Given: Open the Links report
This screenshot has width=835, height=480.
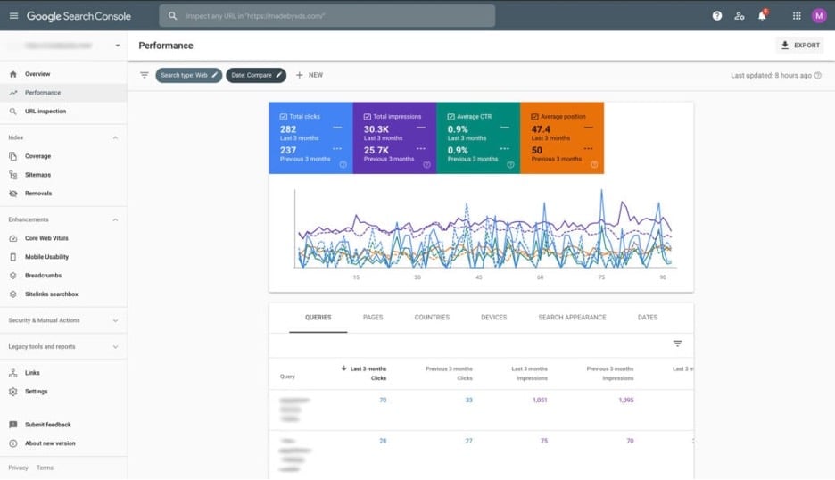Looking at the screenshot, I should point(63,373).
